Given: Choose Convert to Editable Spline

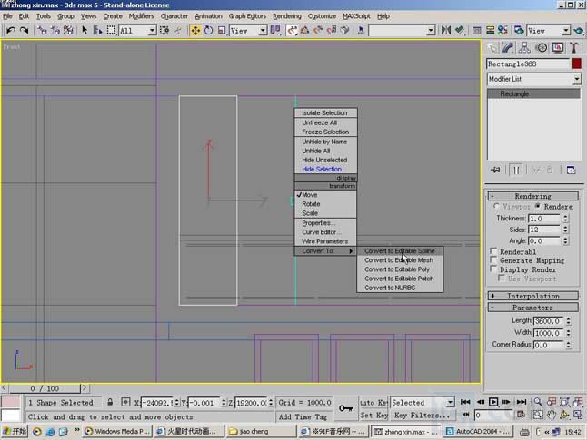Looking at the screenshot, I should 400,250.
